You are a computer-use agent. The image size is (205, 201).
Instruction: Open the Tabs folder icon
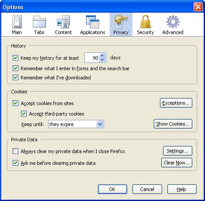tap(39, 22)
